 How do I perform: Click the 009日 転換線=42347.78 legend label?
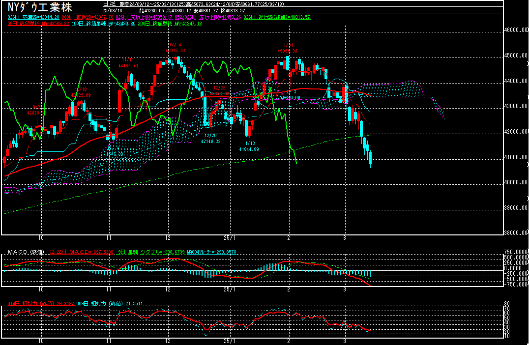[x=88, y=17]
